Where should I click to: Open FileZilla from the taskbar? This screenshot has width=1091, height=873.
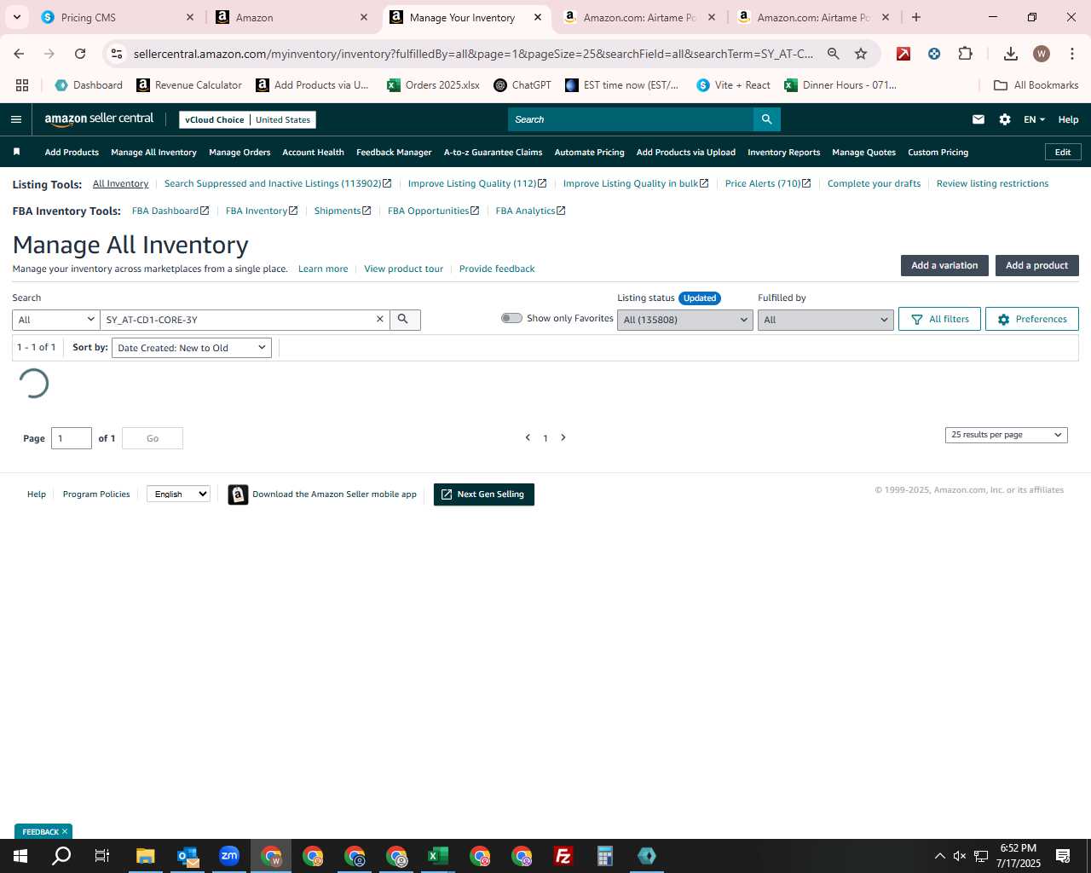pyautogui.click(x=563, y=856)
